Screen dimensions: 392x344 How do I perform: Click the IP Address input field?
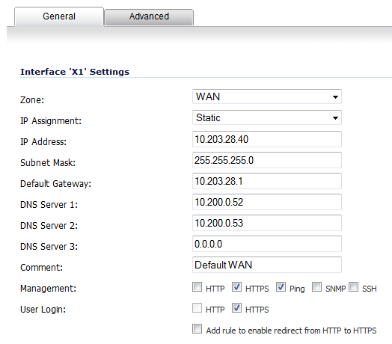pyautogui.click(x=267, y=139)
